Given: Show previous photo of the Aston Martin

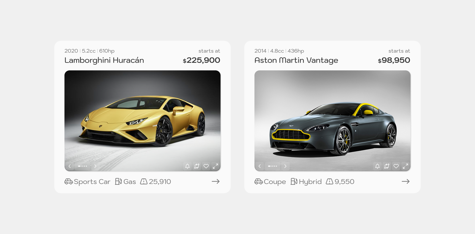Looking at the screenshot, I should coord(259,166).
